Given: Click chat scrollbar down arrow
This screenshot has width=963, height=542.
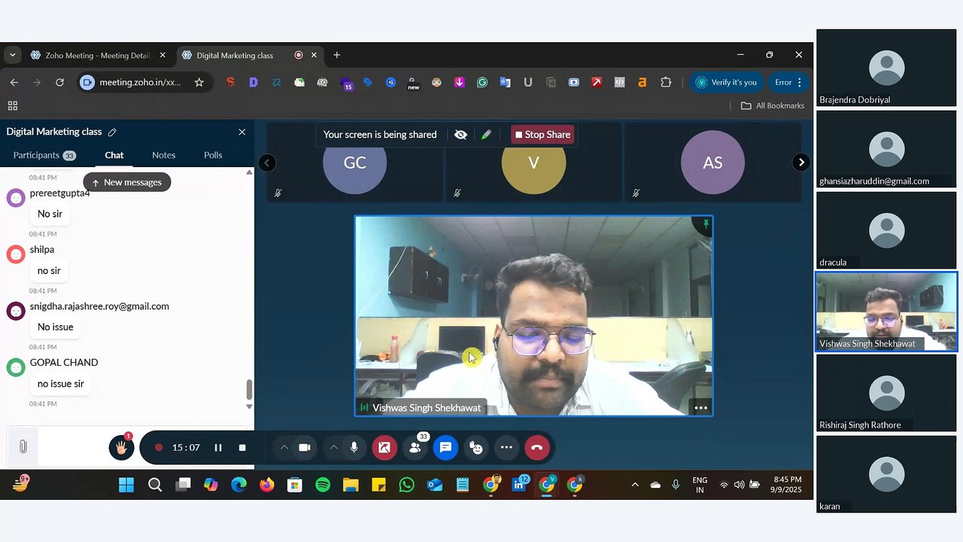Looking at the screenshot, I should click(249, 406).
